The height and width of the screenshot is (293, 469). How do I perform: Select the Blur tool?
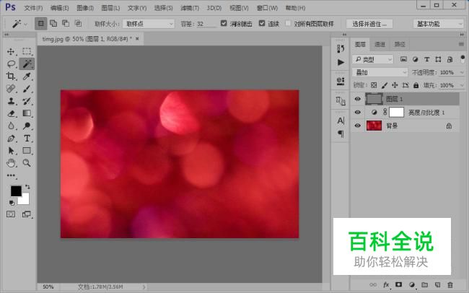coord(11,126)
